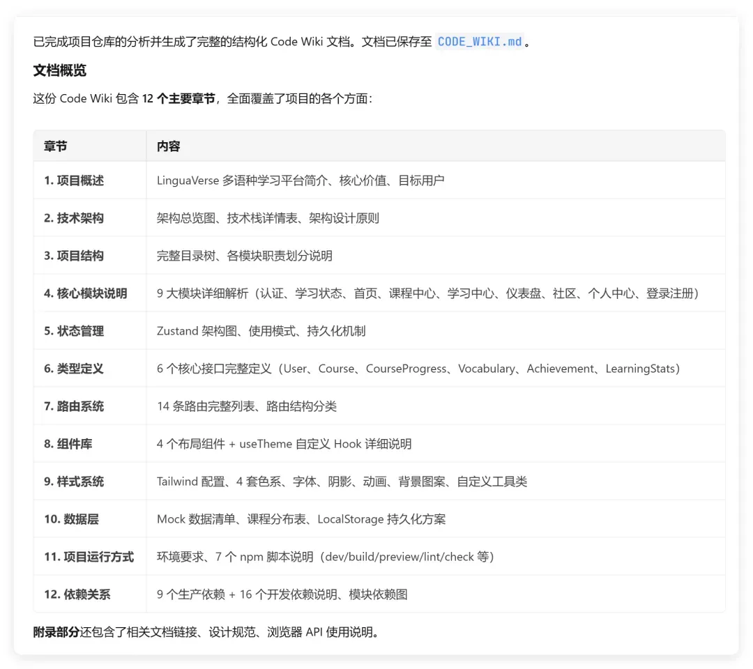The image size is (753, 669).
Task: Select the row title 8. 组件库
Action: tap(68, 444)
